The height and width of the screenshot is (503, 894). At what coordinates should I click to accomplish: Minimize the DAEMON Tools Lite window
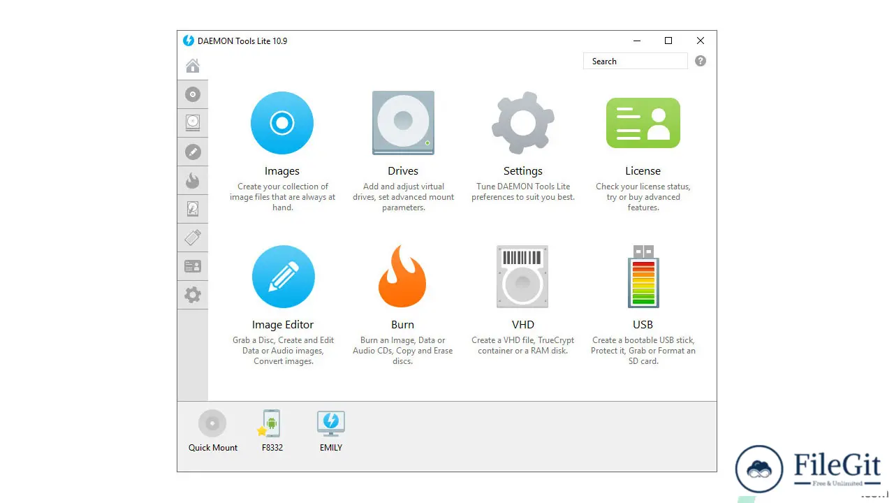point(636,41)
